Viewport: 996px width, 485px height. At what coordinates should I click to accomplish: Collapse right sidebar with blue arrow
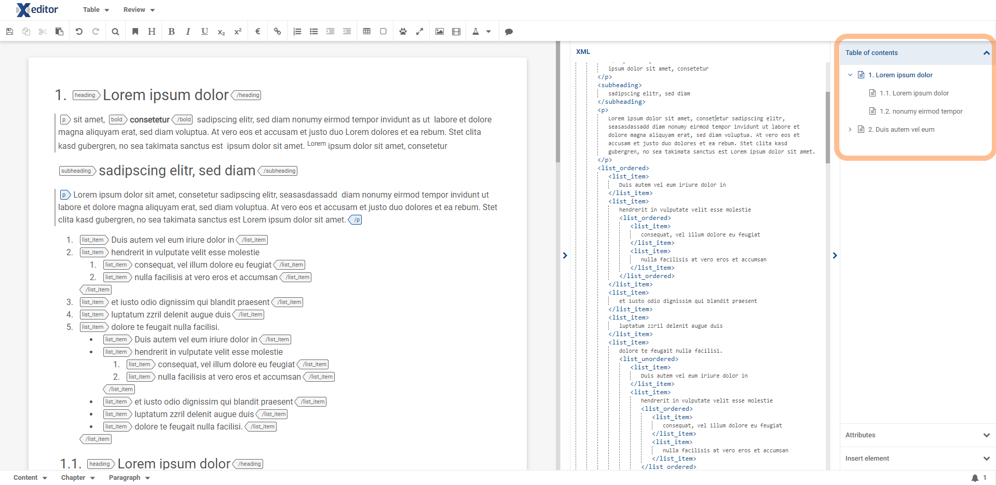(835, 255)
